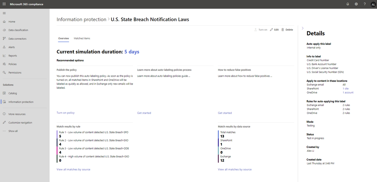Click the Policies sliders icon
Viewport: 377px width, 182px height.
tap(4, 64)
